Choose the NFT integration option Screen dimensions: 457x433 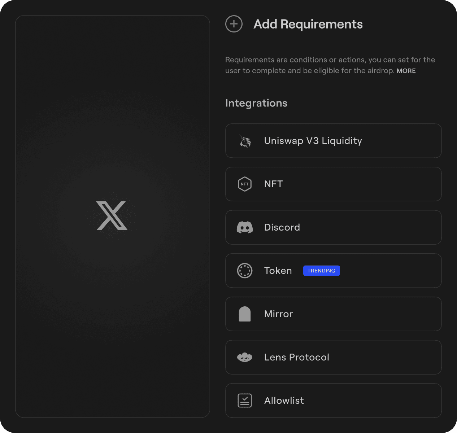click(x=334, y=184)
